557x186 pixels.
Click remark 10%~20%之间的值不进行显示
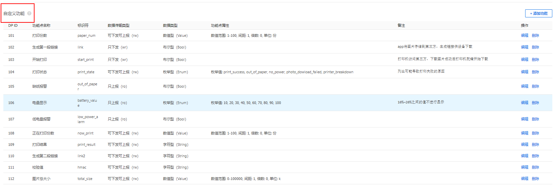[x=421, y=102]
